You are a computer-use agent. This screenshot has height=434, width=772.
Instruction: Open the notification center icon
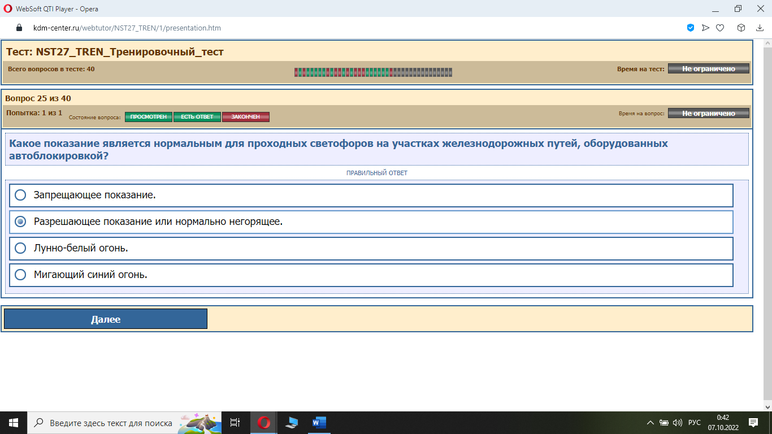tap(753, 423)
